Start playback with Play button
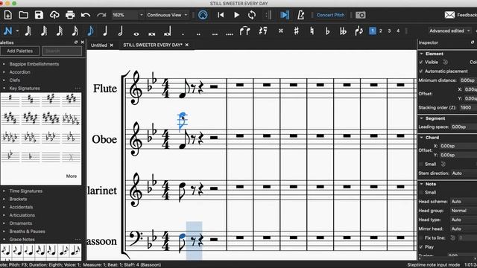 [x=236, y=15]
